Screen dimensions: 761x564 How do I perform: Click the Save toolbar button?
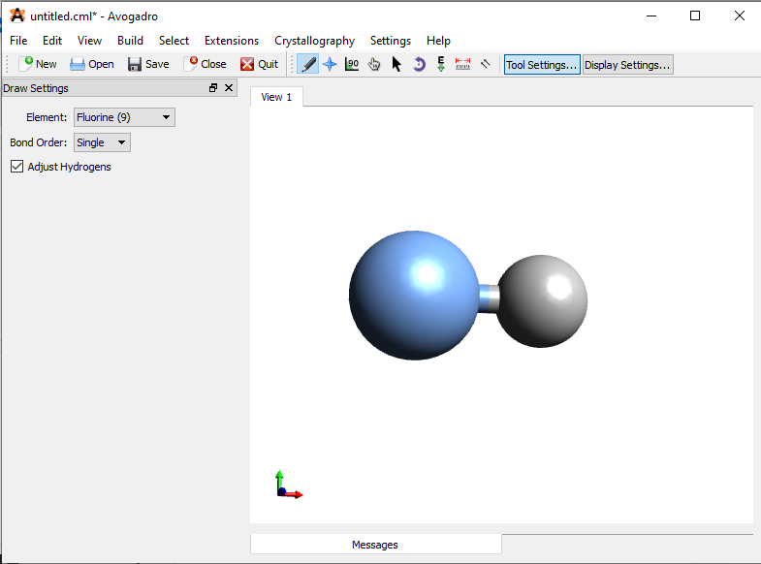pos(148,64)
